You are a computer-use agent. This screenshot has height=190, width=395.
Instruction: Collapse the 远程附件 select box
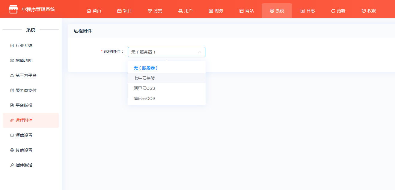pos(167,52)
